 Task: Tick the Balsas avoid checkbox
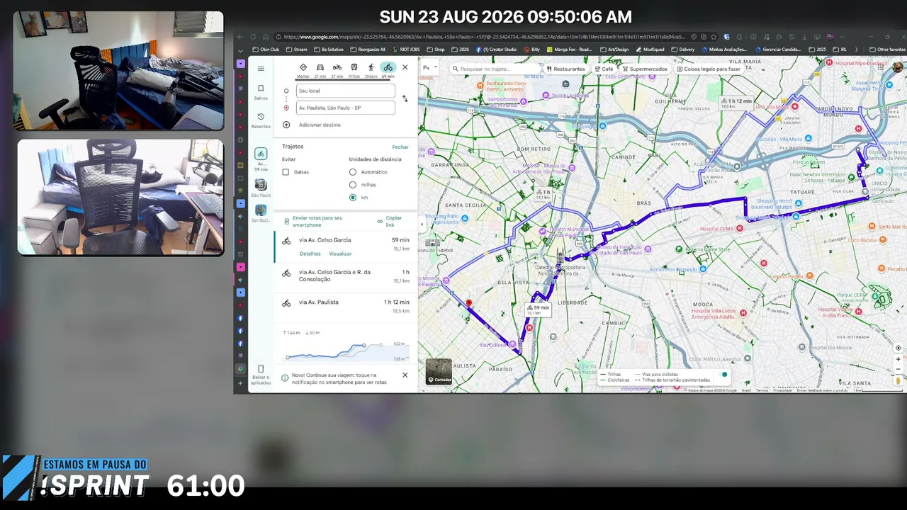(x=286, y=172)
